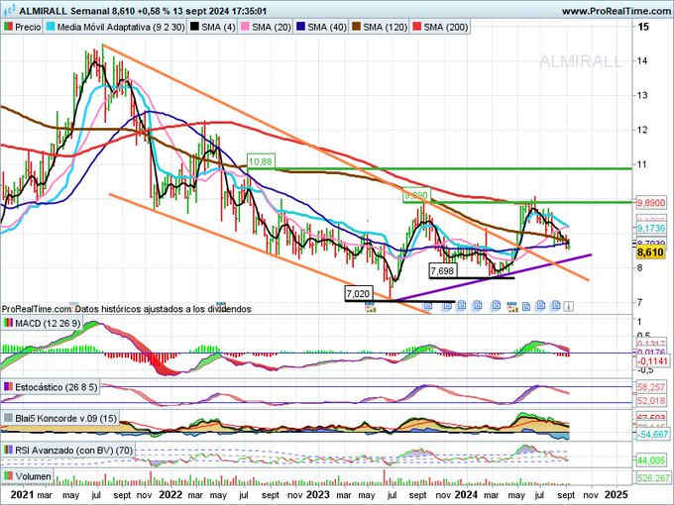Click the 2023 year label on time axis
Screen dimensions: 674x505
coord(317,495)
